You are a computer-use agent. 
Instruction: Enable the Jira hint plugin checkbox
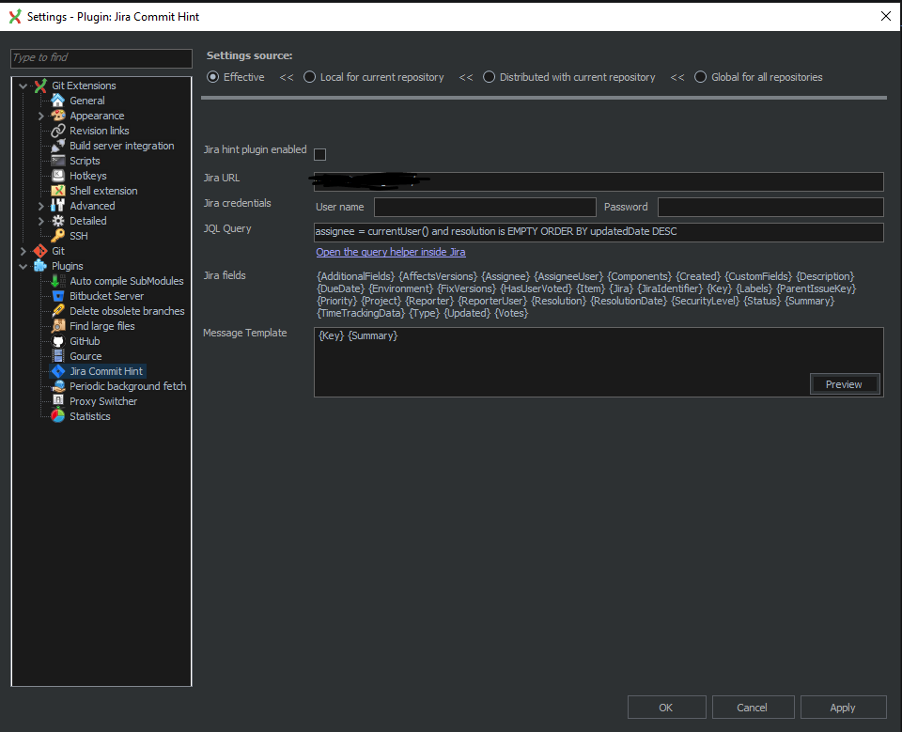(319, 155)
